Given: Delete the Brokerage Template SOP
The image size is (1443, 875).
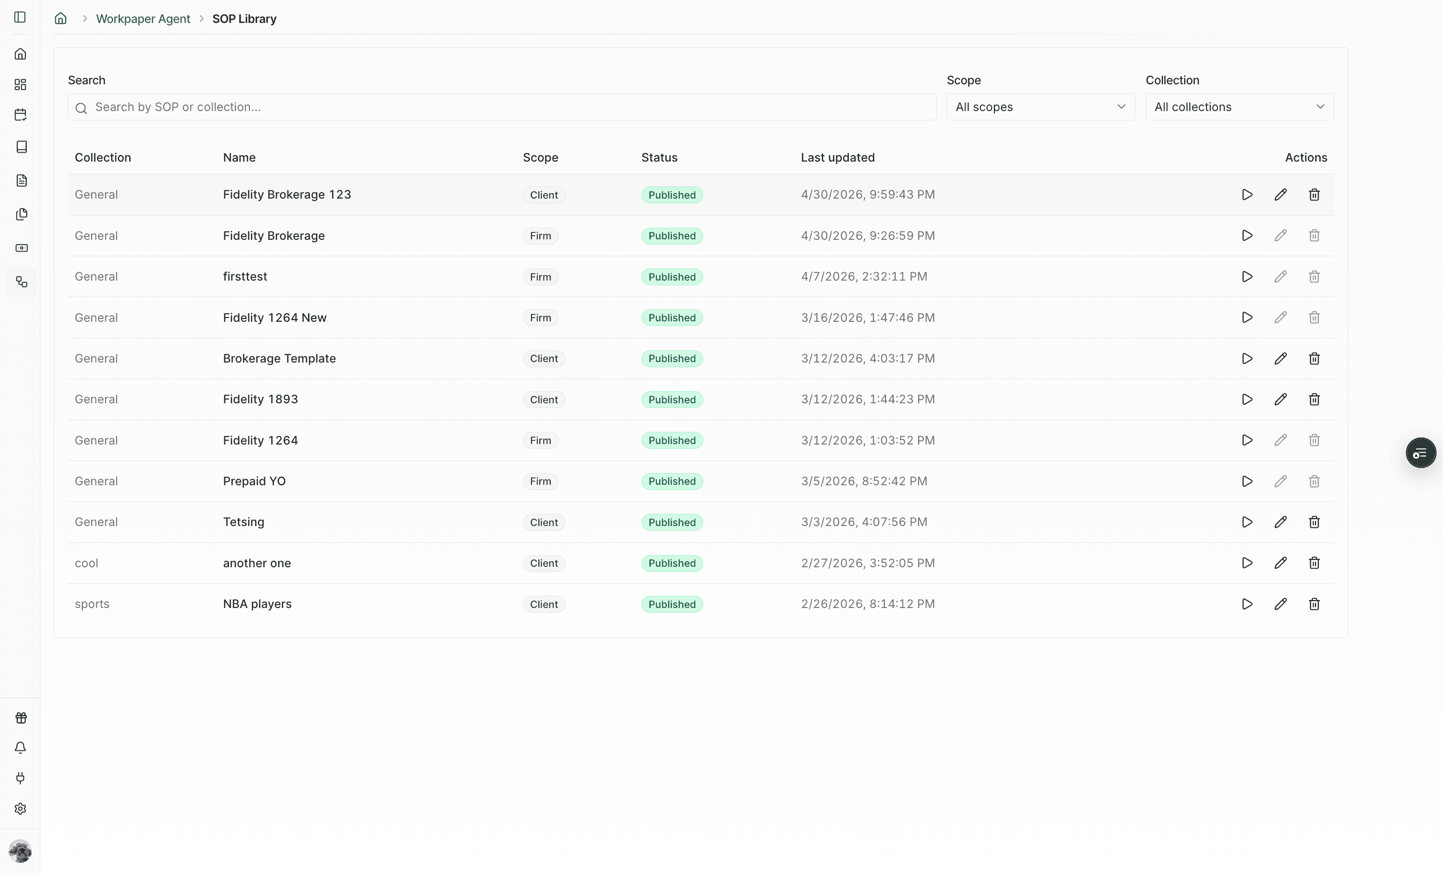Looking at the screenshot, I should click(1314, 359).
